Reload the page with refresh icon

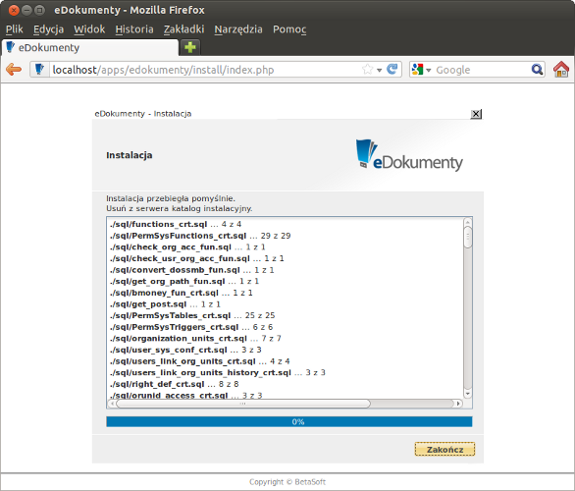point(392,69)
